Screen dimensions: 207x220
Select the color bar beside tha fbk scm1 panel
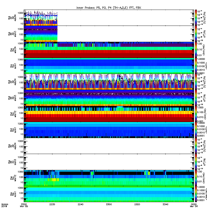click(x=196, y=66)
